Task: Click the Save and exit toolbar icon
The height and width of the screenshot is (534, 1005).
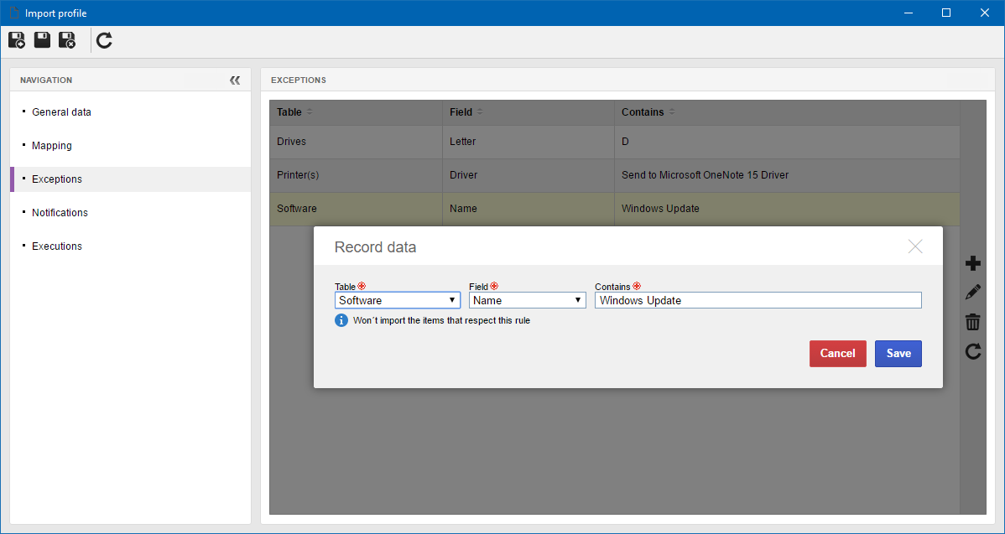Action: point(67,41)
